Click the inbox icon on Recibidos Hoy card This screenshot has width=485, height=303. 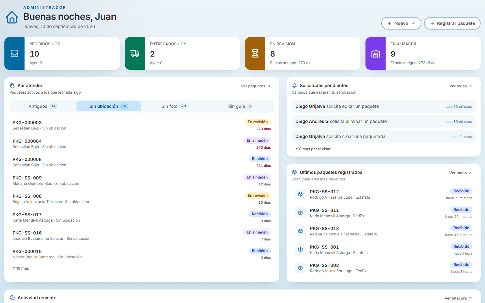point(14,53)
